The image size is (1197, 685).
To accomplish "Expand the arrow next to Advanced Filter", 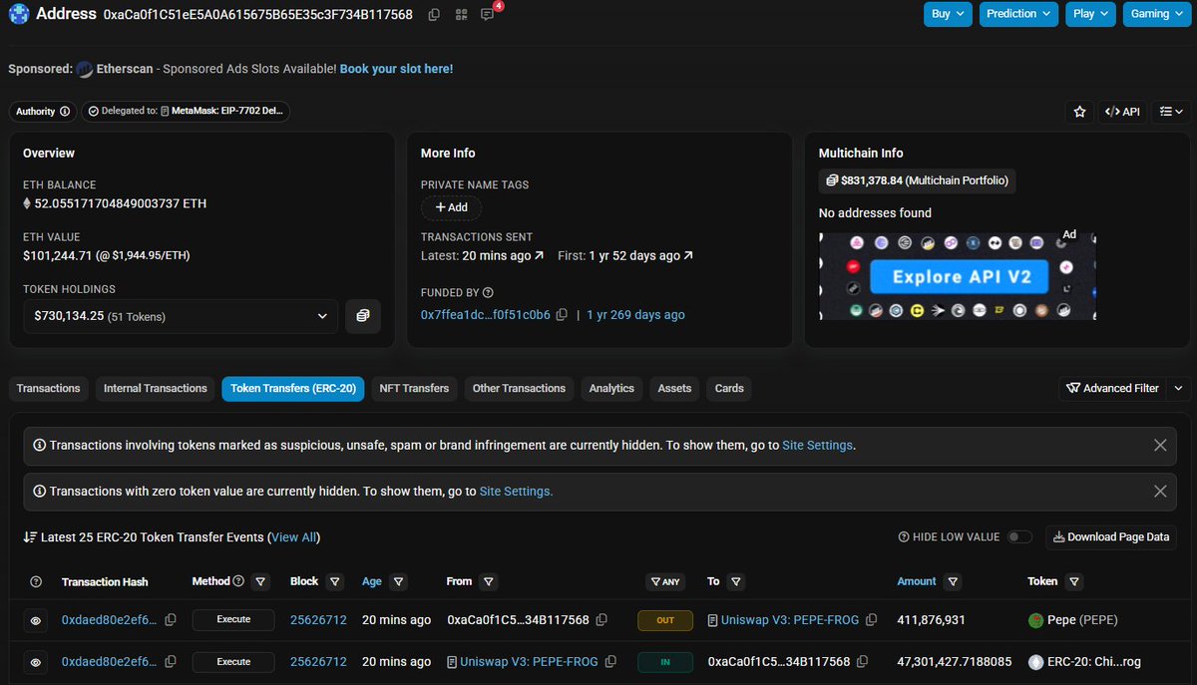I will (1178, 389).
